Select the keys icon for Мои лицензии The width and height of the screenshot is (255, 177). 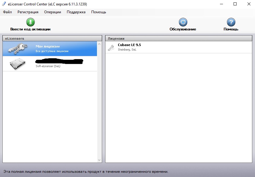pos(18,48)
